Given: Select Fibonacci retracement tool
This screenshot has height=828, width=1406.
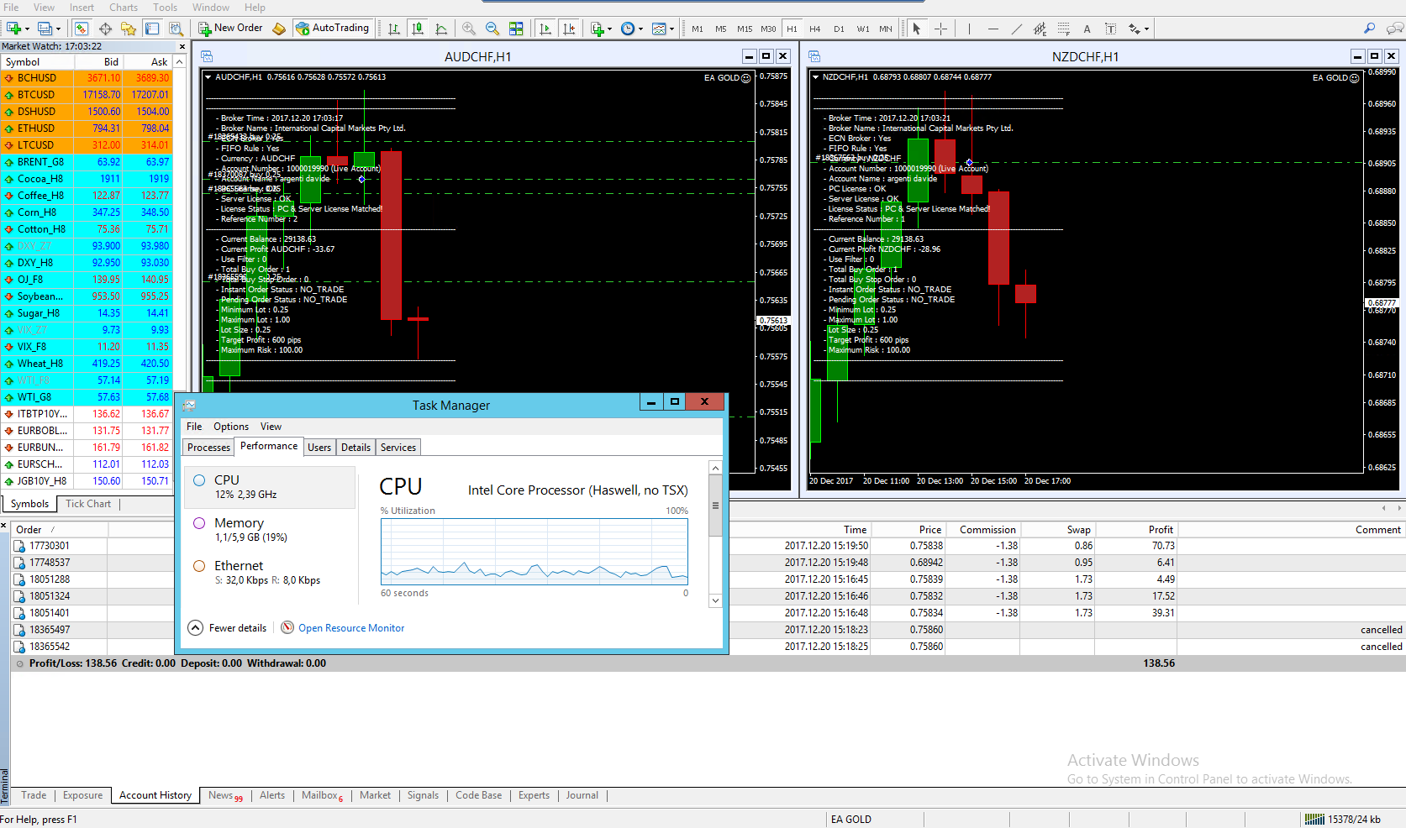Looking at the screenshot, I should point(1063,29).
